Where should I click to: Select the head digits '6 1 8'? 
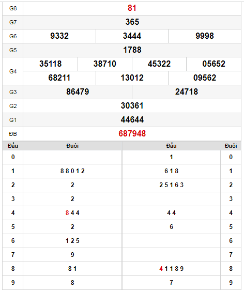pos(171,171)
